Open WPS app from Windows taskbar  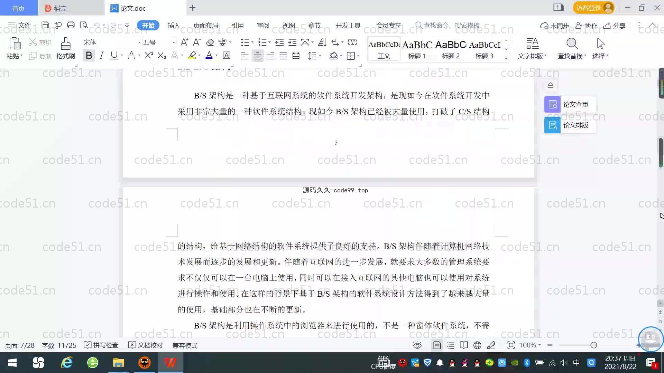(170, 363)
